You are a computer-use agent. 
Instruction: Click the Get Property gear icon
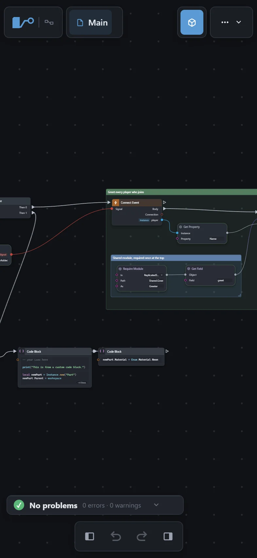[x=180, y=227]
